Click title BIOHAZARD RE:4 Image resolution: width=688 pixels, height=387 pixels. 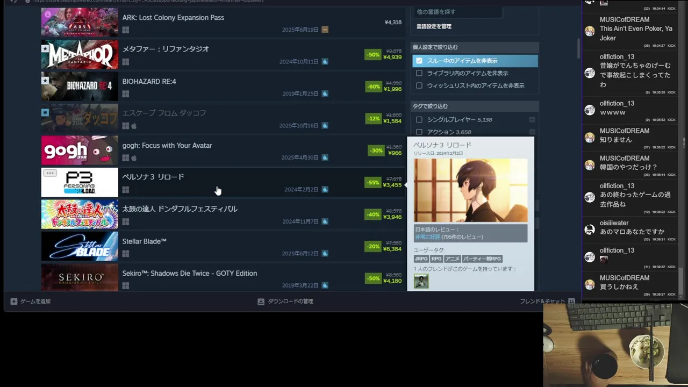coord(149,81)
